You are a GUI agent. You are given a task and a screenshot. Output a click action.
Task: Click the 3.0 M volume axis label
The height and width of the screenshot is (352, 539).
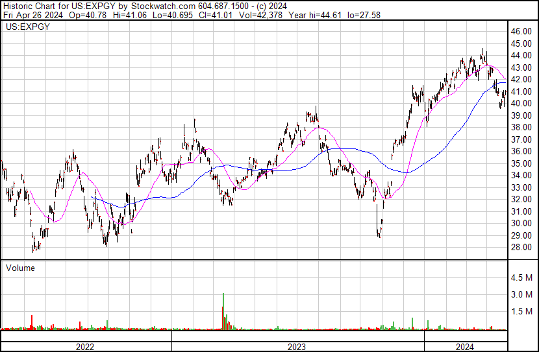coord(521,294)
